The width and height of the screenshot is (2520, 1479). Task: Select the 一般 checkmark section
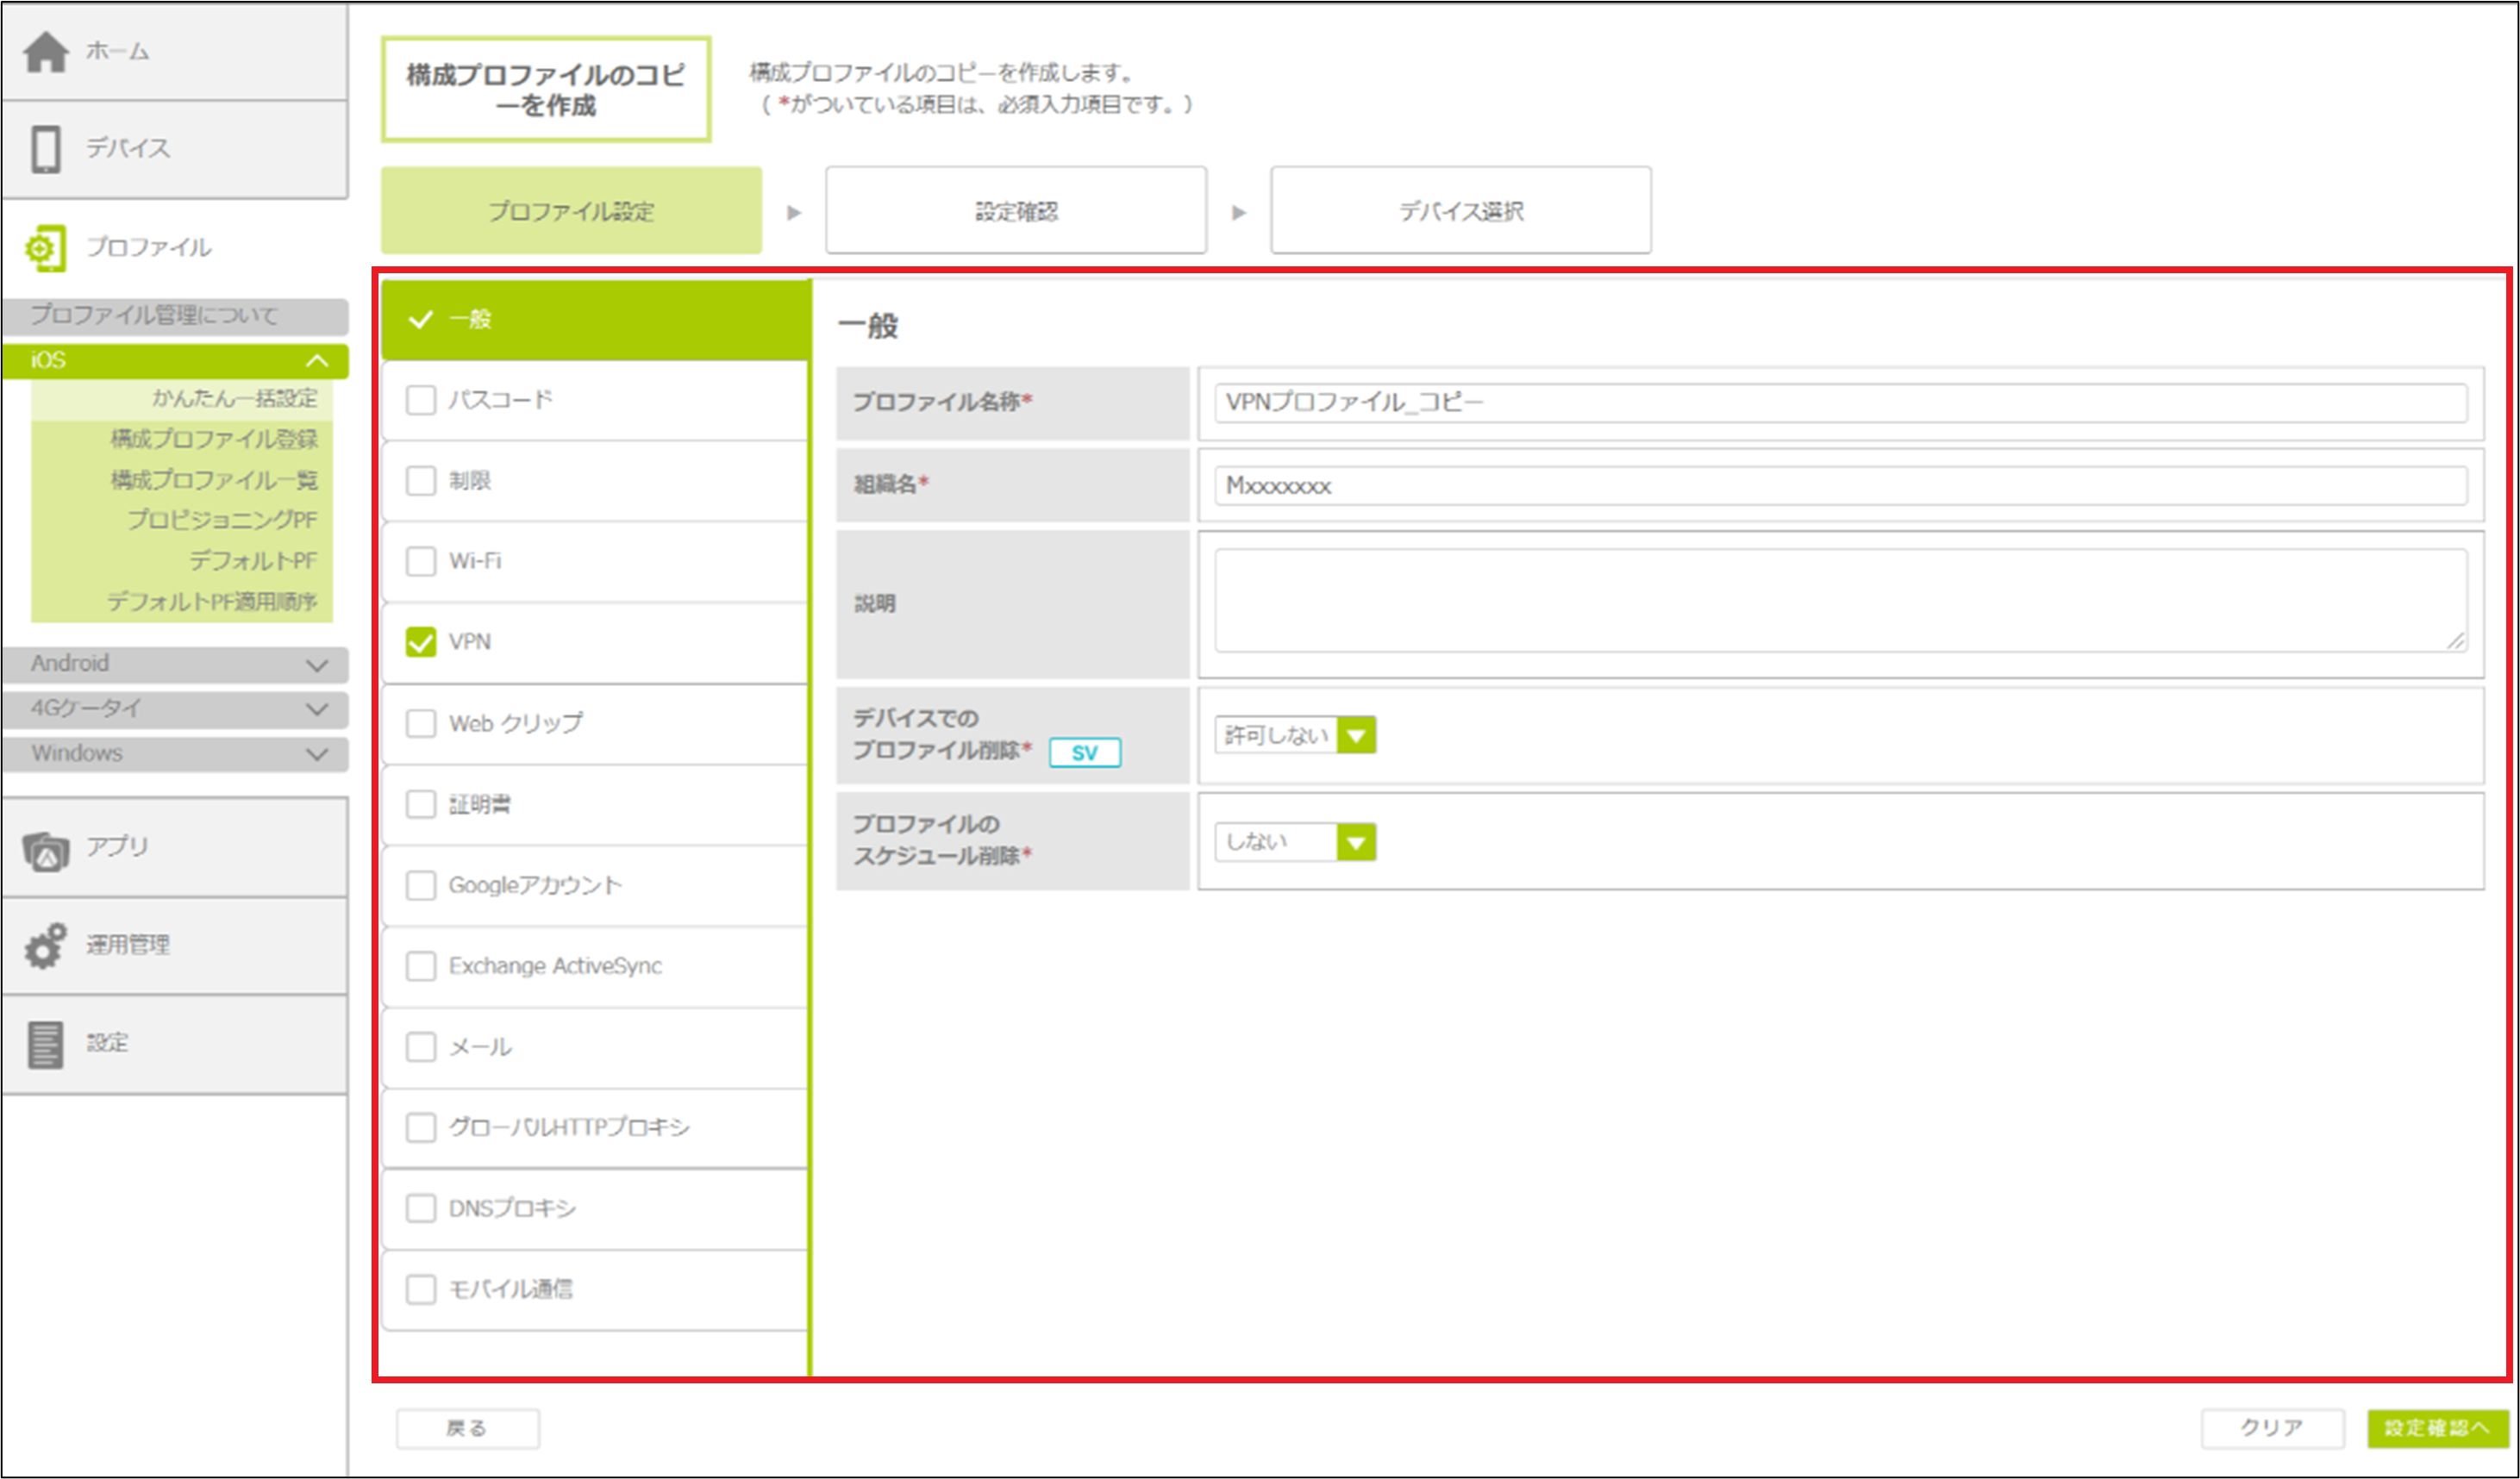(x=594, y=320)
